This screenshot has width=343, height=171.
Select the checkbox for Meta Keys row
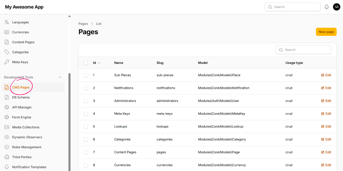click(86, 114)
